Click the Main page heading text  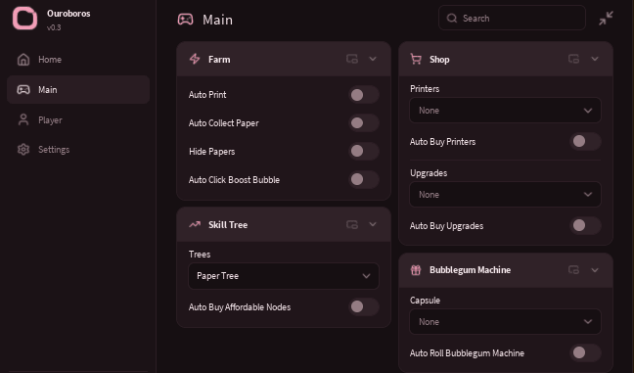coord(217,20)
